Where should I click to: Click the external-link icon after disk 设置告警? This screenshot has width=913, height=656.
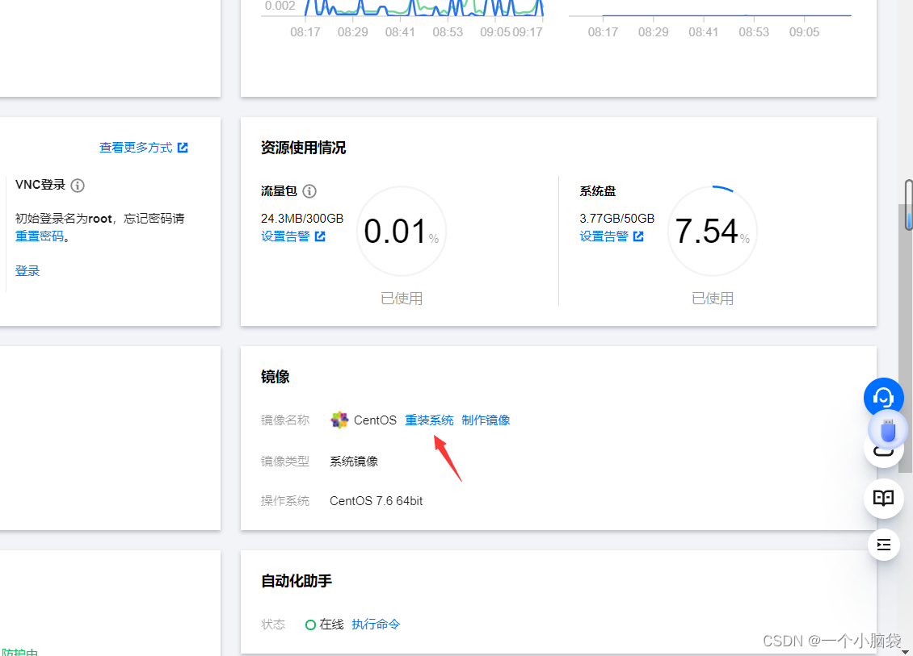pos(639,236)
